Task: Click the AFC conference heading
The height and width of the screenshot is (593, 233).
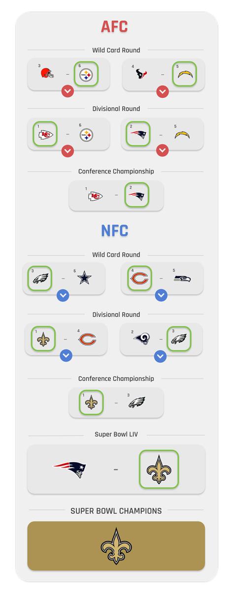Action: coord(114,26)
